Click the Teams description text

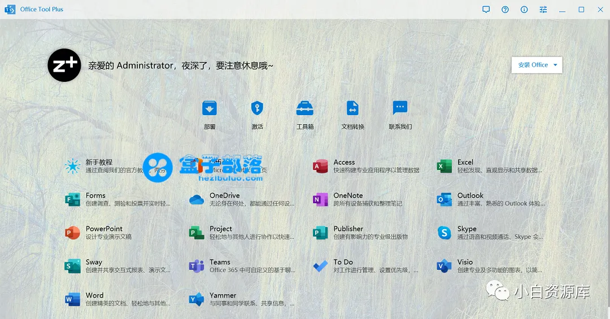click(x=252, y=270)
